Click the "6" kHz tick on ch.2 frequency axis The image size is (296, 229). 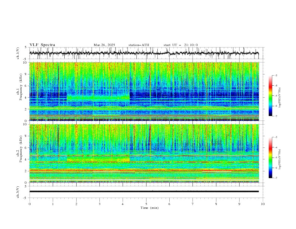pos(26,148)
